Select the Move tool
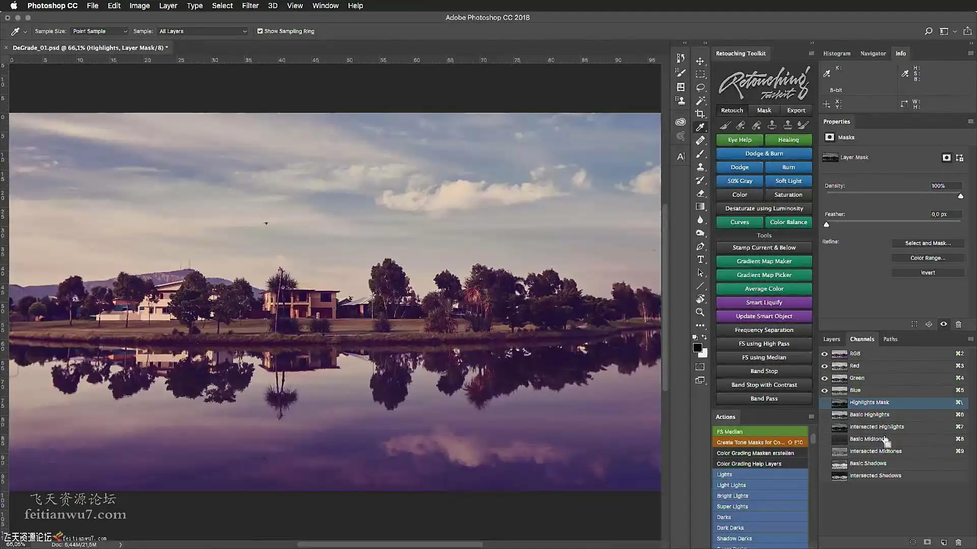This screenshot has width=977, height=549. coord(700,61)
